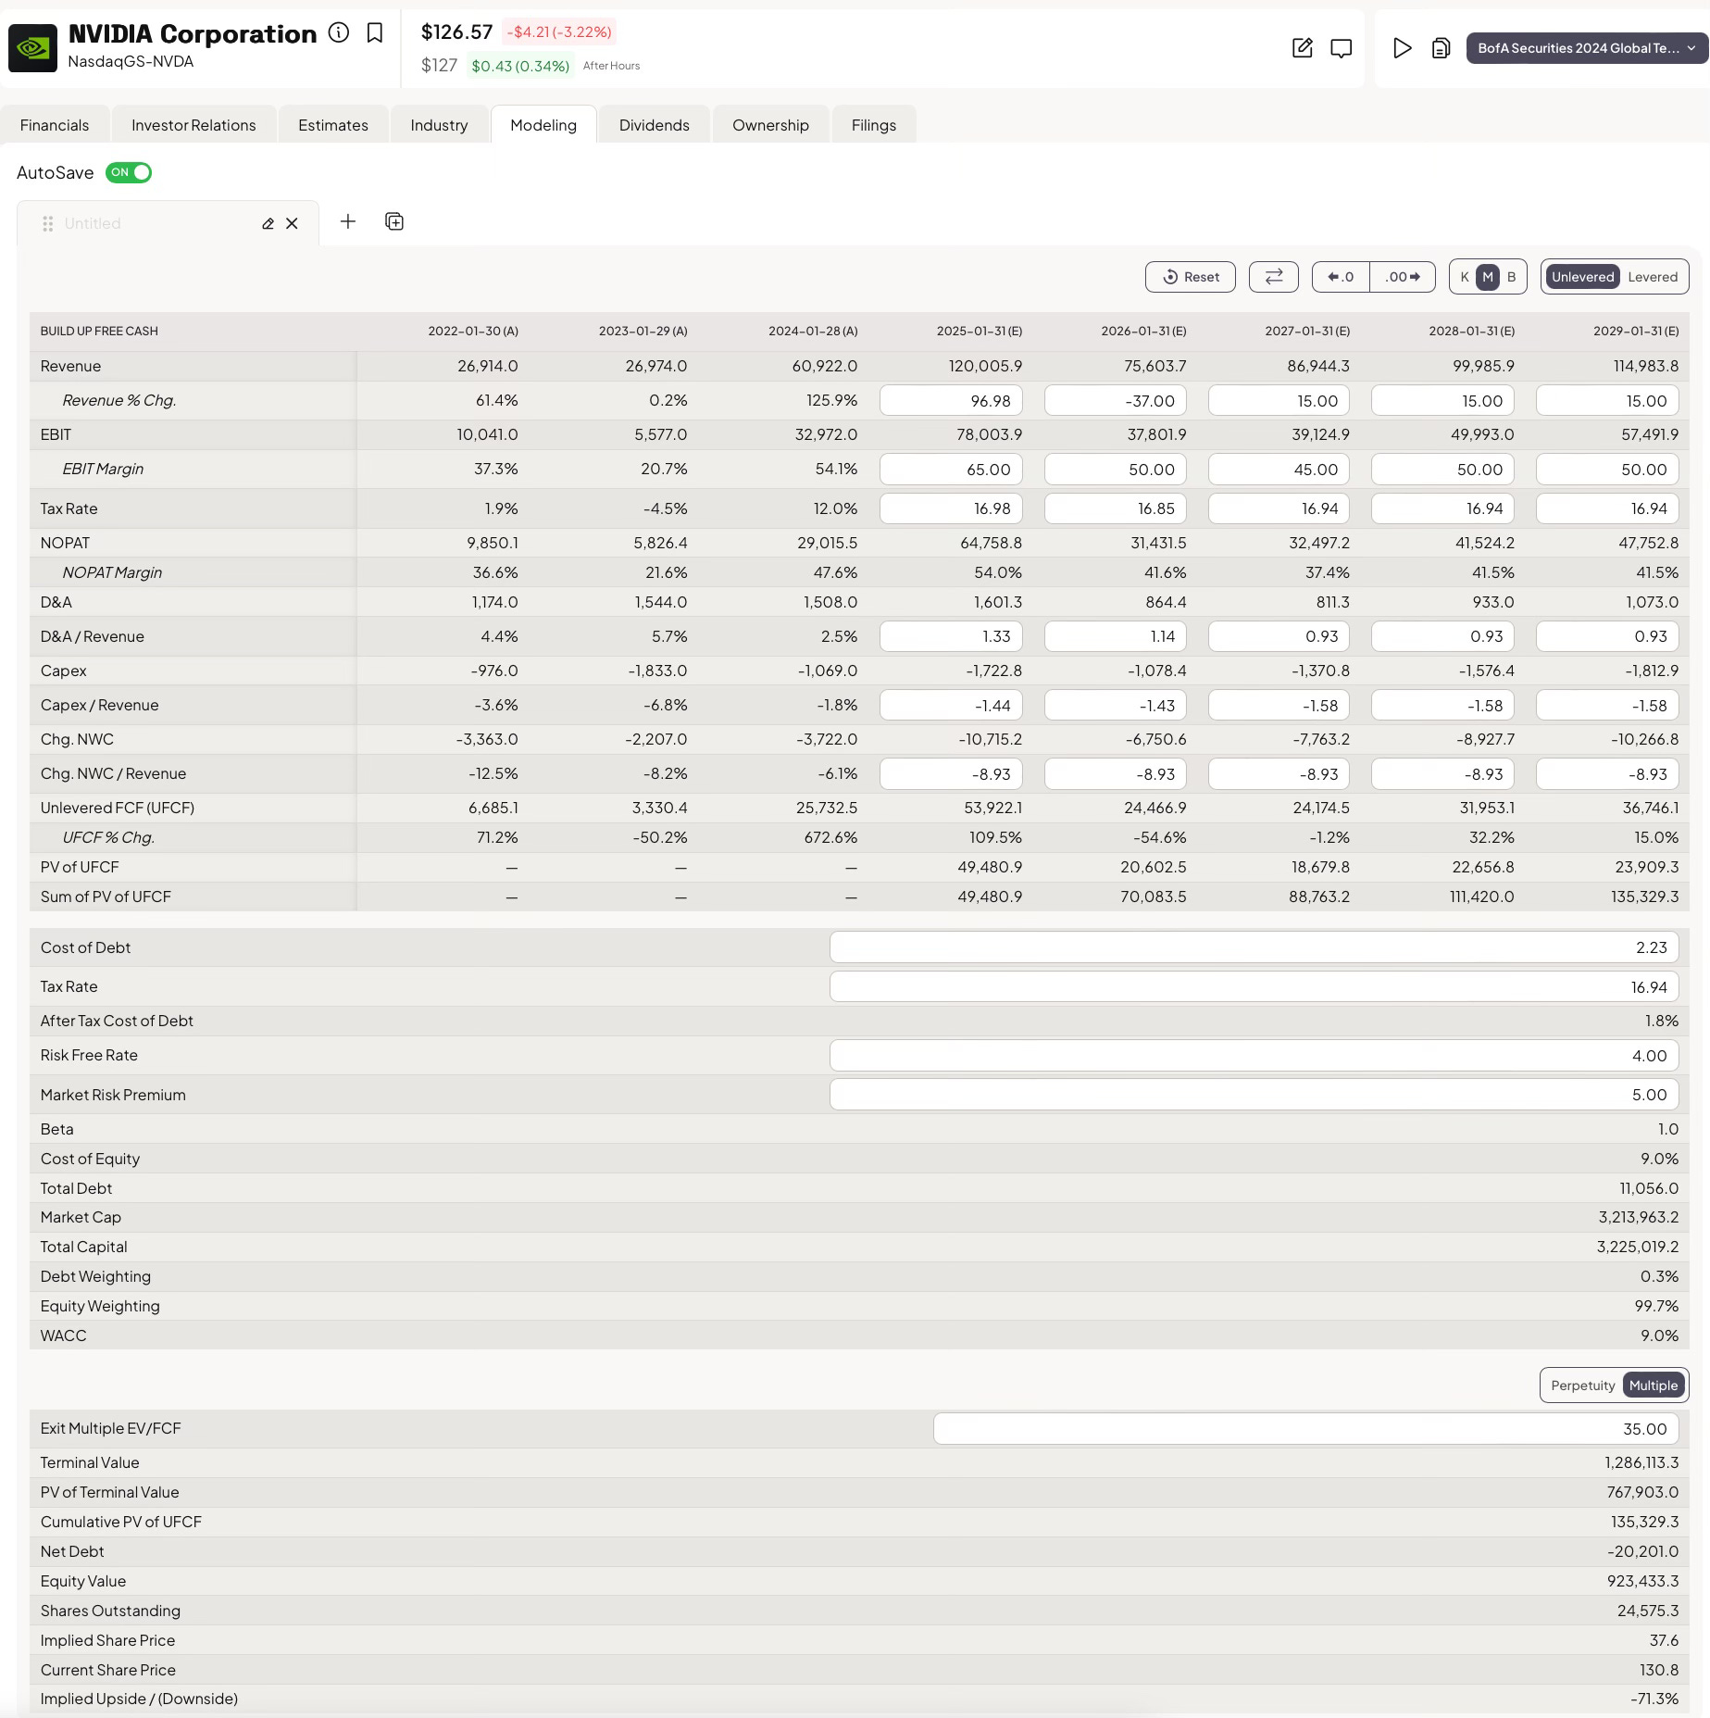
Task: Edit 2027 EBIT Margin value 45.00
Action: click(1279, 469)
